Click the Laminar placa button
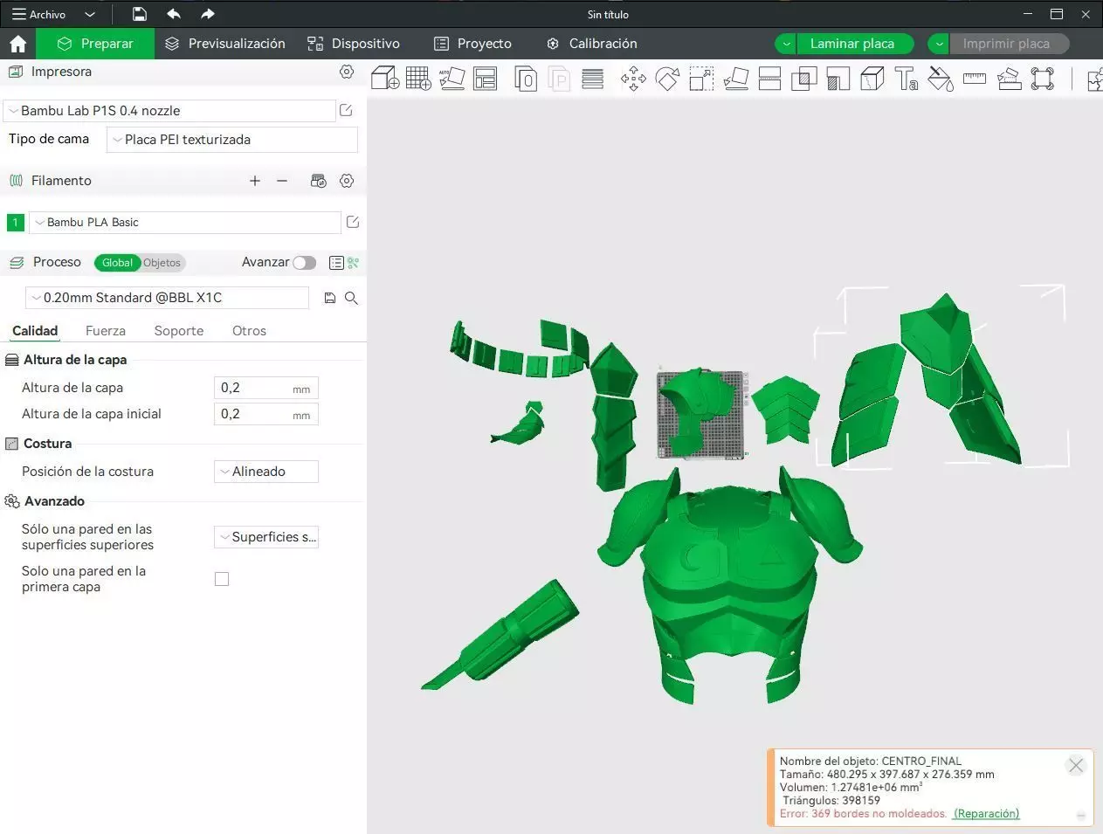The image size is (1103, 834). [x=854, y=44]
